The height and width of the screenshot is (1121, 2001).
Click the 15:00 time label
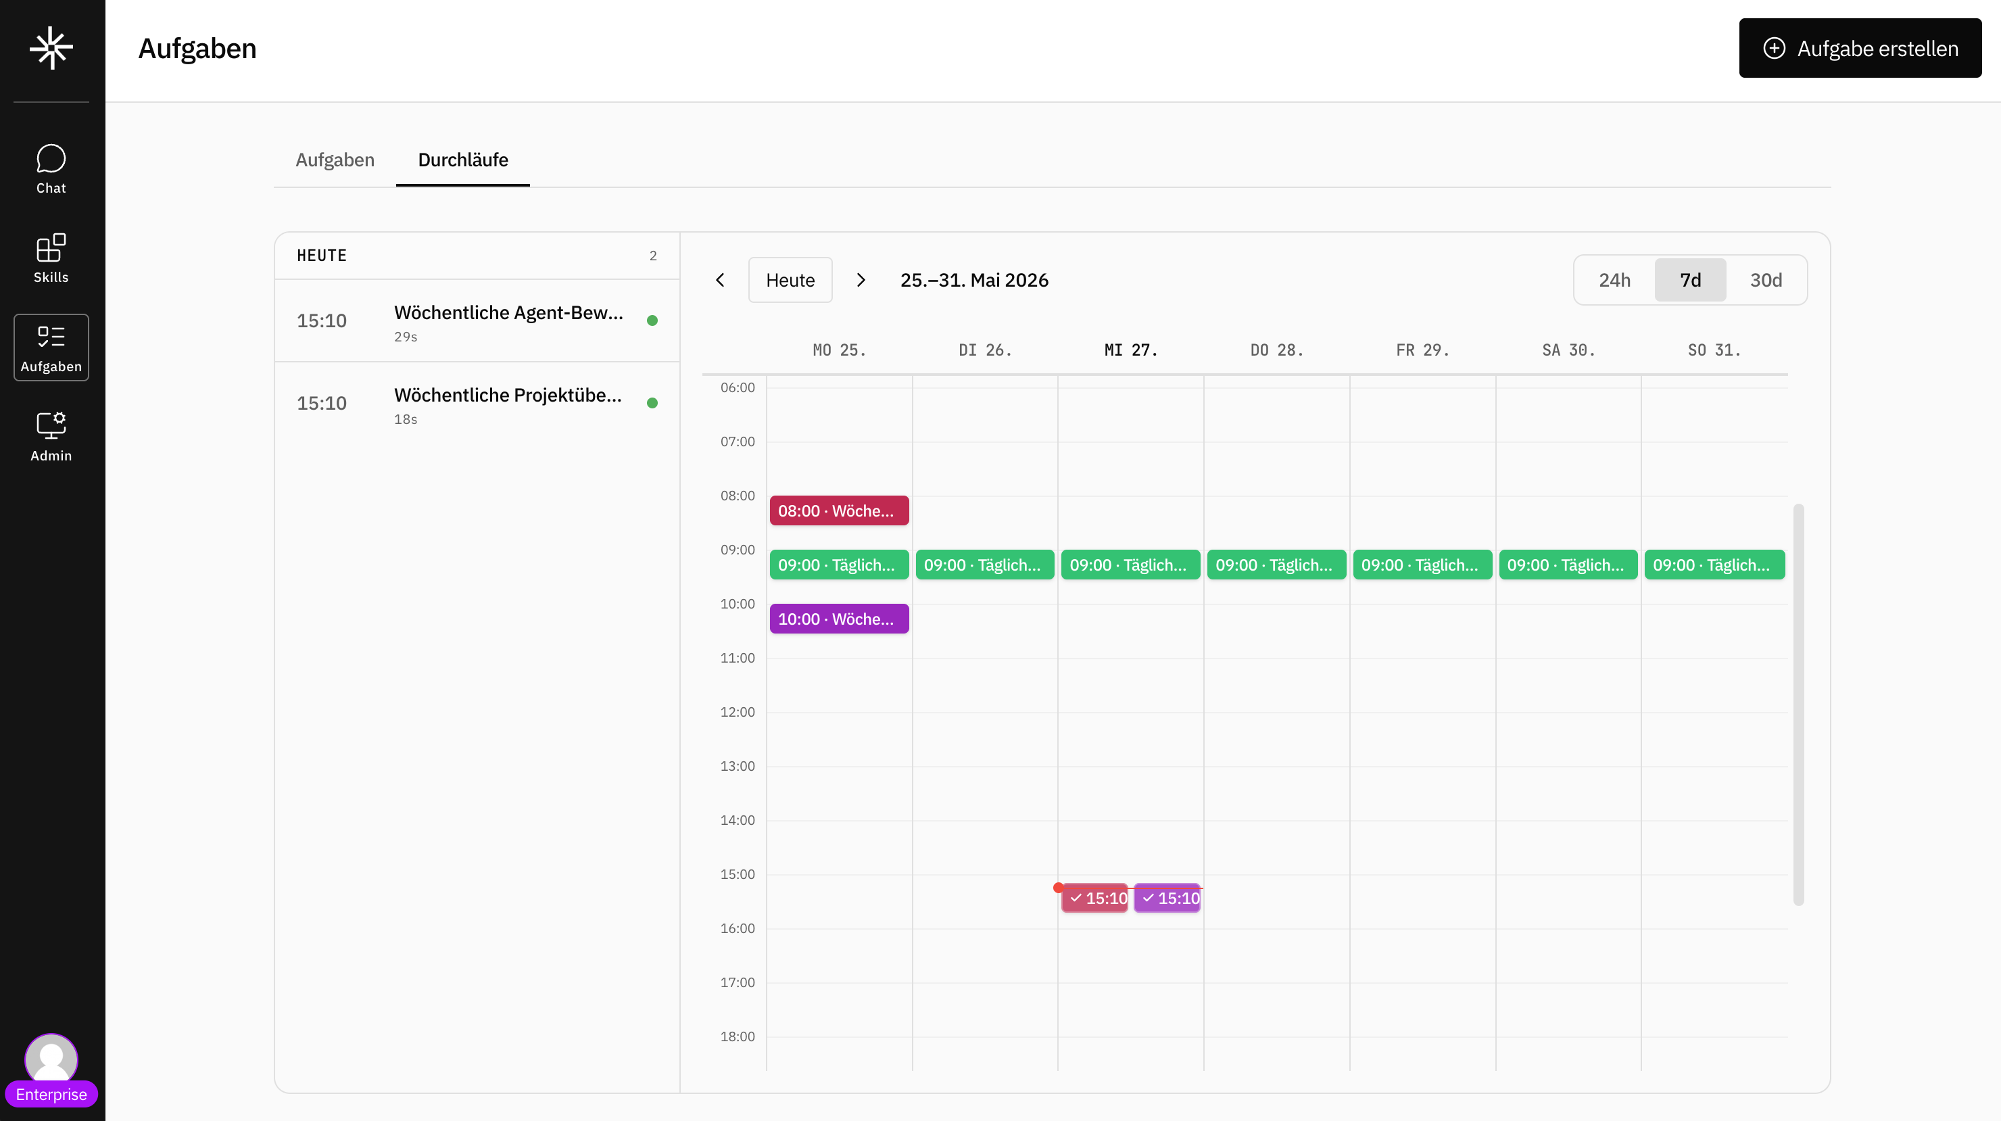[737, 874]
